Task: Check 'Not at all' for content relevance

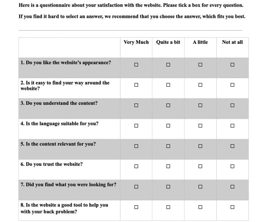Action: pos(232,146)
